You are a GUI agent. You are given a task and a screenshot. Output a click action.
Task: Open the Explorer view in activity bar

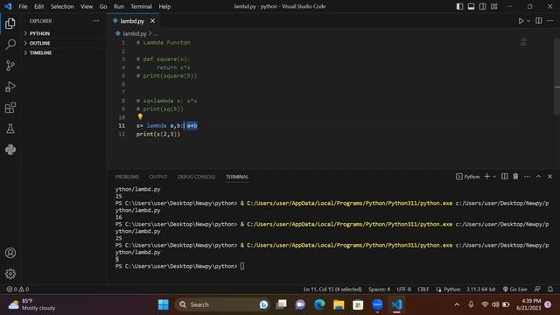(10, 24)
